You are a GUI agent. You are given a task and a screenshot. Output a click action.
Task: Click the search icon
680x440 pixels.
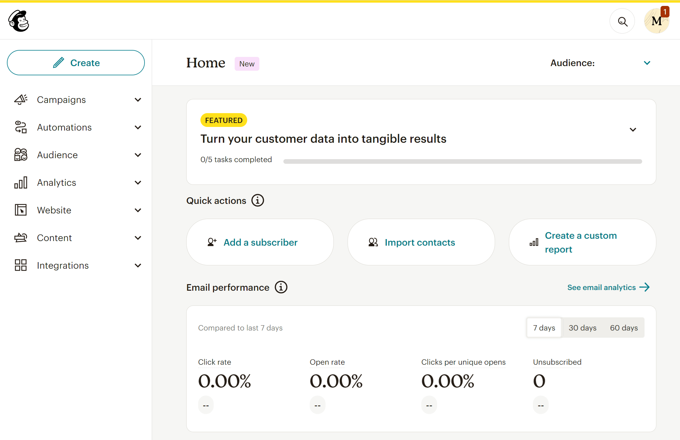click(623, 21)
